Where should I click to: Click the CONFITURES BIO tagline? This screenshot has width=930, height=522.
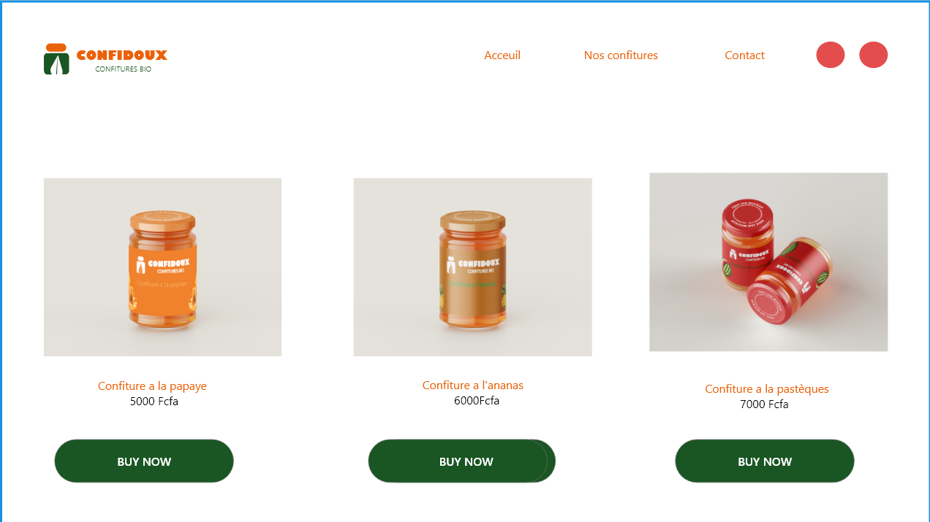pyautogui.click(x=123, y=69)
